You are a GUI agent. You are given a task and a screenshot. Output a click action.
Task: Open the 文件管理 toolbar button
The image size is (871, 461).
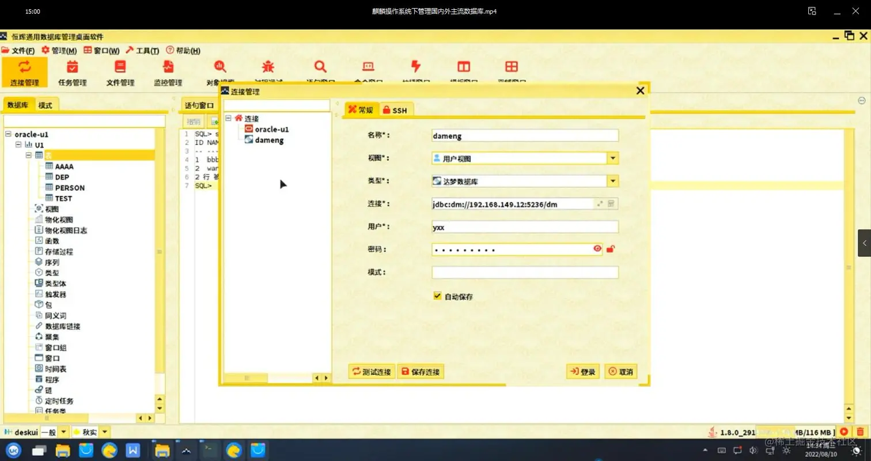pos(120,72)
